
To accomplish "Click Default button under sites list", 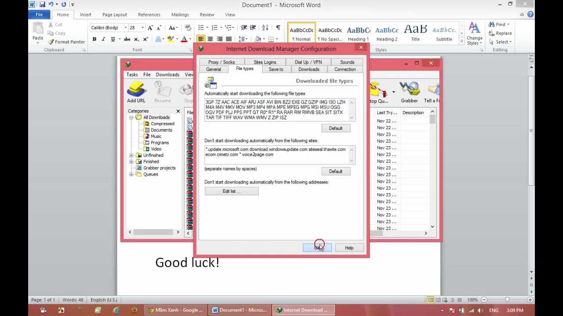I will click(x=335, y=171).
